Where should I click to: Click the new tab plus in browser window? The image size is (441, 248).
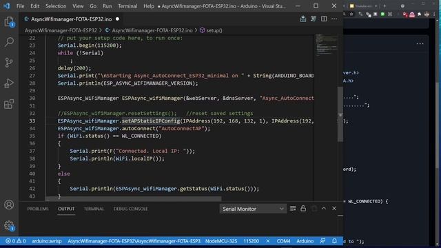[384, 6]
